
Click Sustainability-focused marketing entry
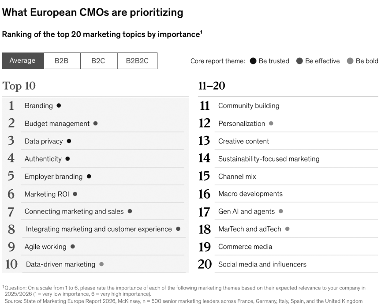coord(269,159)
